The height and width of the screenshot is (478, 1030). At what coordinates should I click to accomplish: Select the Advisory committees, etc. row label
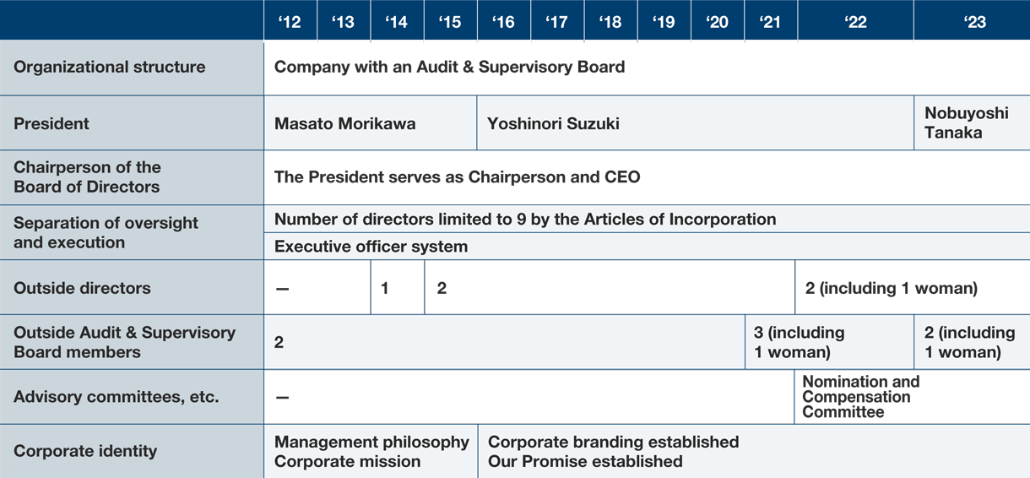click(x=132, y=397)
